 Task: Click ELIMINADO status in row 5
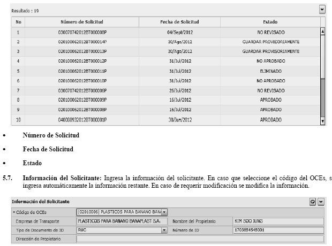[x=270, y=71]
